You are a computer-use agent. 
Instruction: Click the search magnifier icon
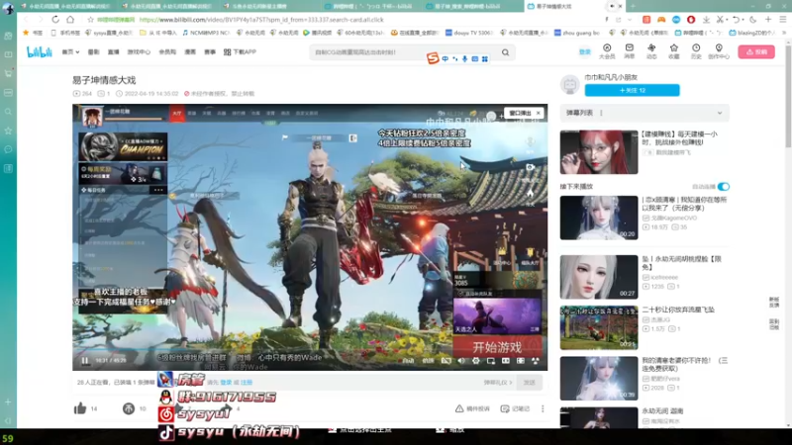tap(505, 52)
